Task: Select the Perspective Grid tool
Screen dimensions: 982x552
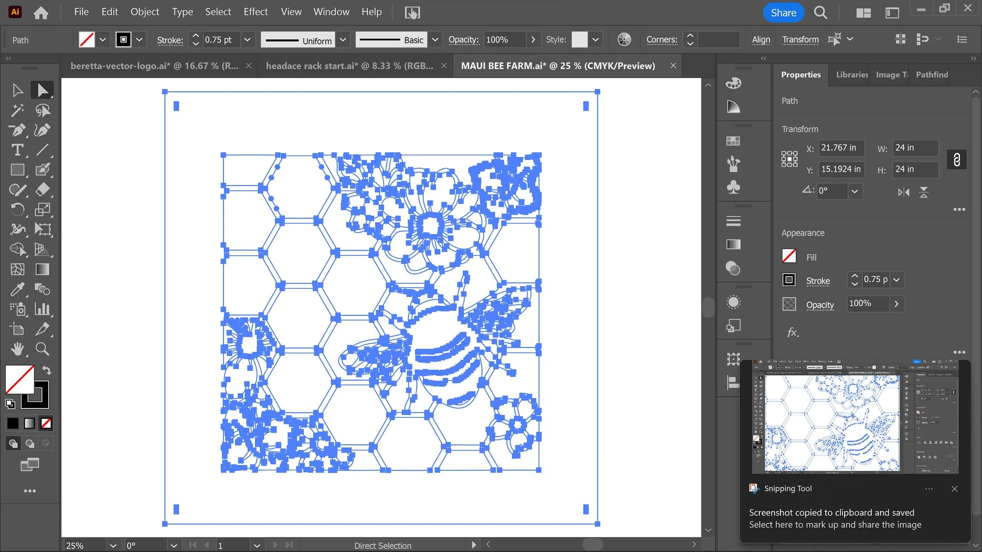Action: (x=42, y=250)
